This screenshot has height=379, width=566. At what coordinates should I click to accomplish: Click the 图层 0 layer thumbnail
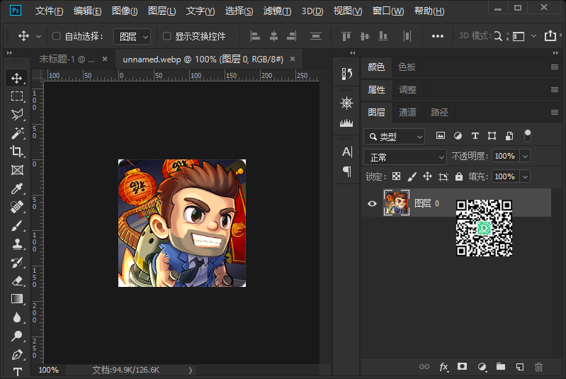click(396, 203)
